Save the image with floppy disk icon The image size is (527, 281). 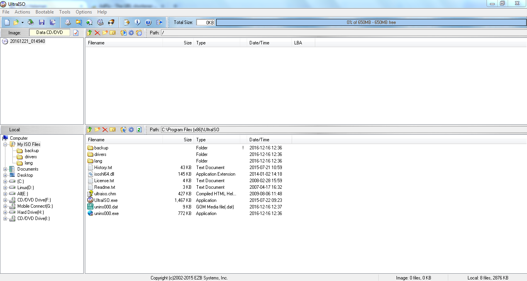(x=42, y=22)
